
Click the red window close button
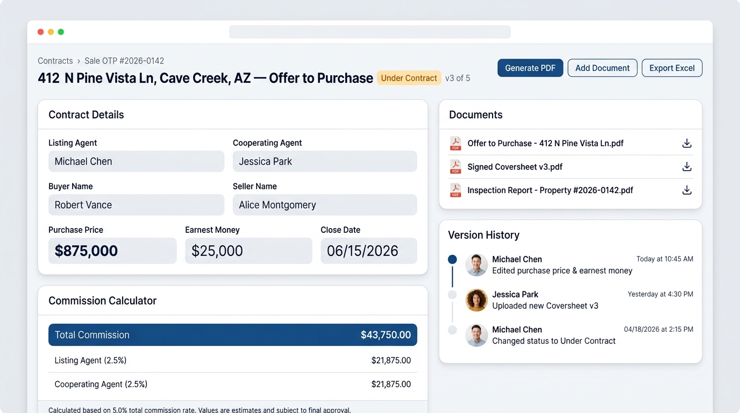click(x=40, y=32)
